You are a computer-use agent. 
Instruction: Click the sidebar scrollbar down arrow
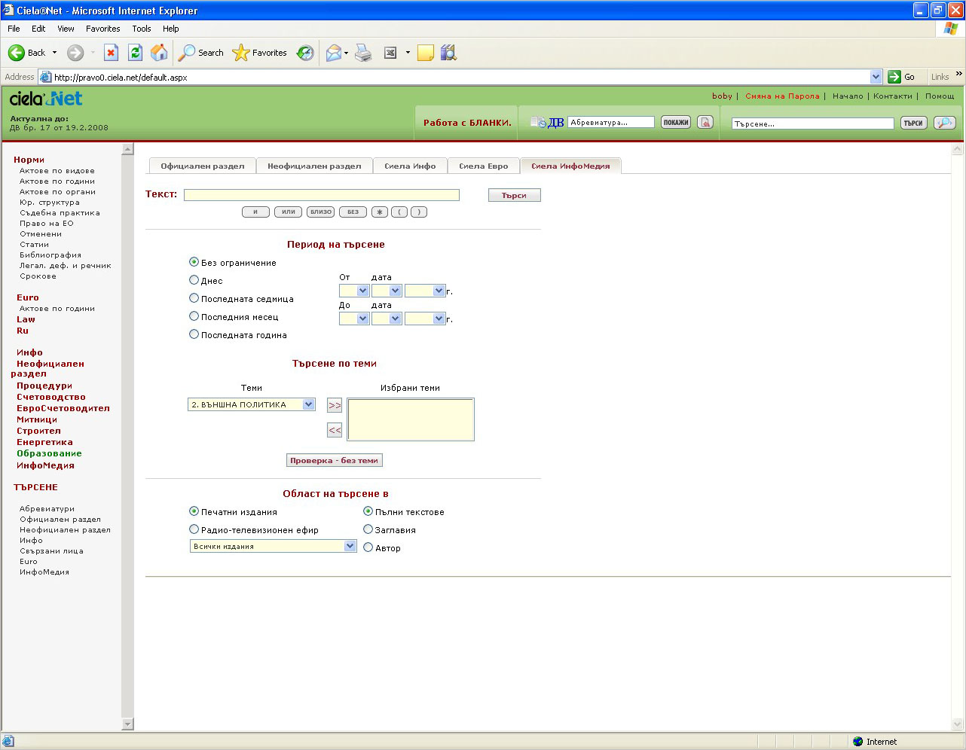[127, 724]
